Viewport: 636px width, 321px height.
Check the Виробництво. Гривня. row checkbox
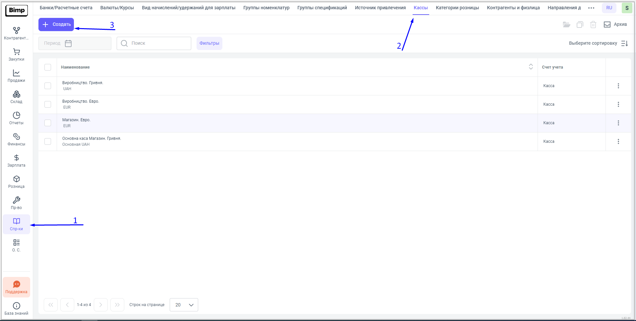click(48, 86)
